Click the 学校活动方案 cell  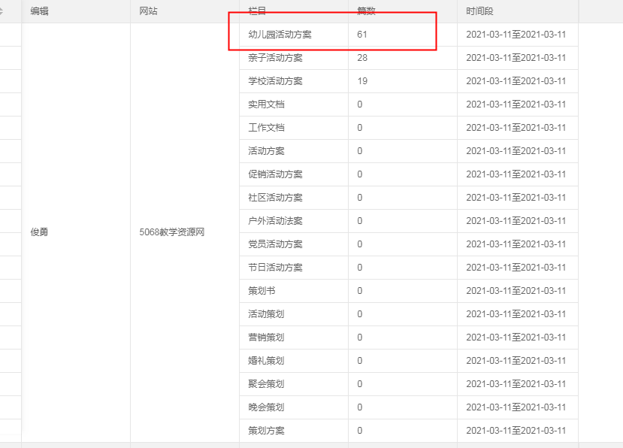tap(275, 81)
